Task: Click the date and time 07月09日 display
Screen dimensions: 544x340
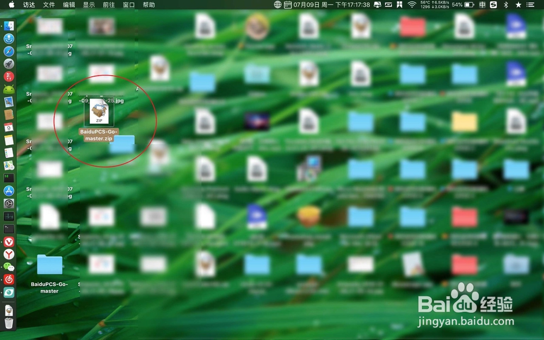Action: [332, 4]
